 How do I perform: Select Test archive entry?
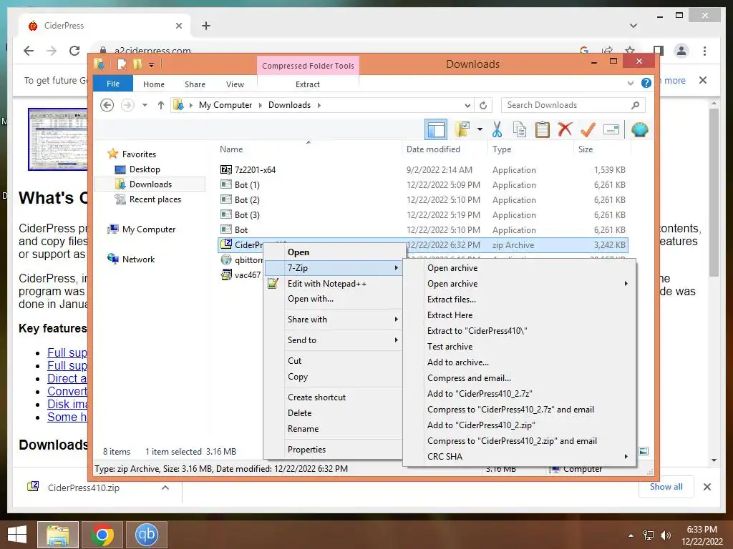tap(520, 347)
